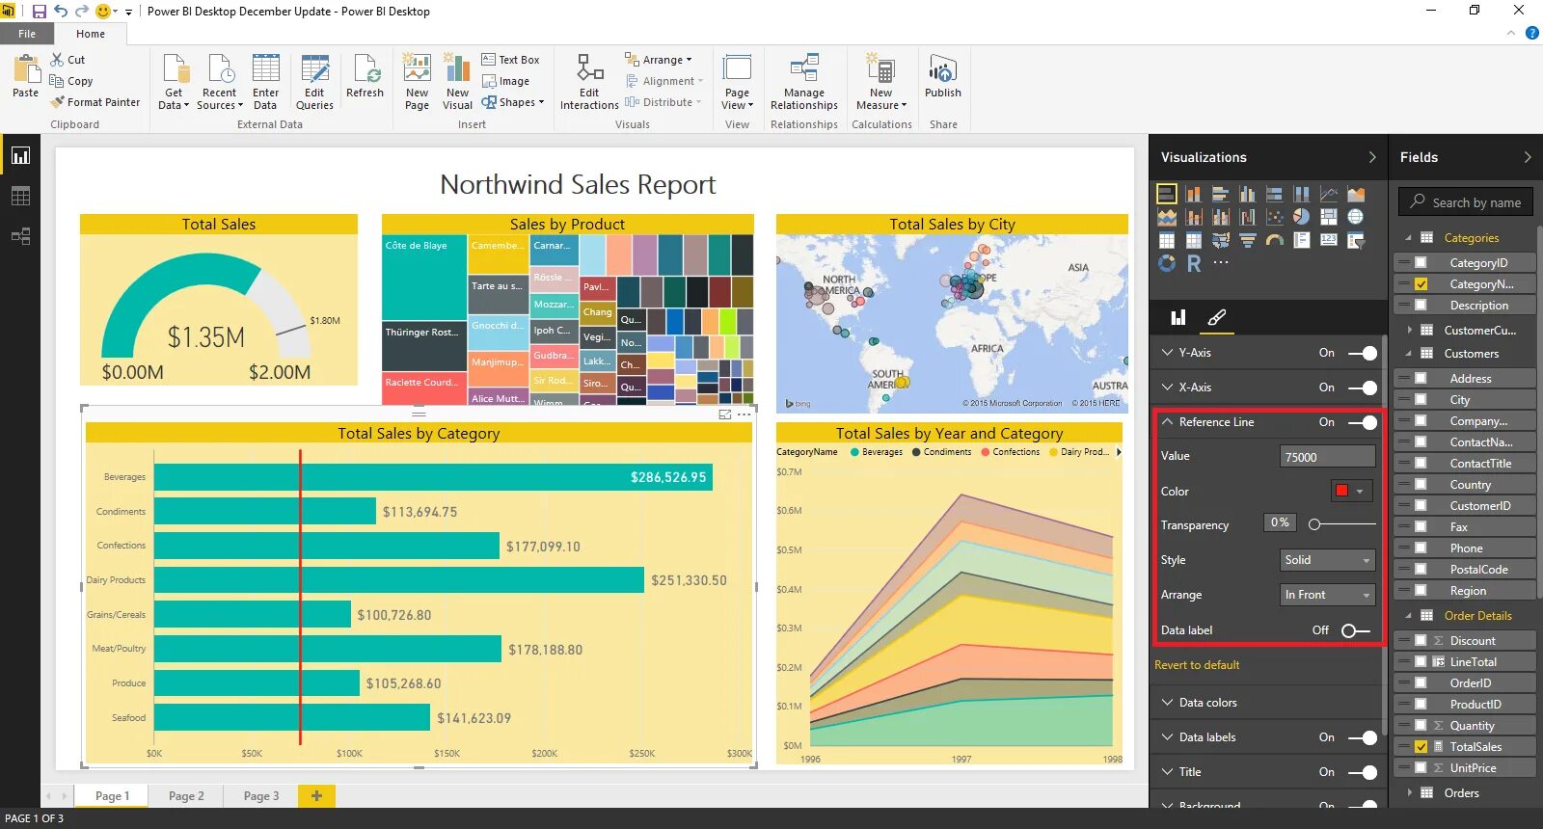Click the Enter Data button

tap(265, 83)
